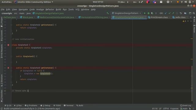Viewport: 196px width, 110px height.
Task: Go to line via cursor position 61:16
Action: tap(155, 109)
